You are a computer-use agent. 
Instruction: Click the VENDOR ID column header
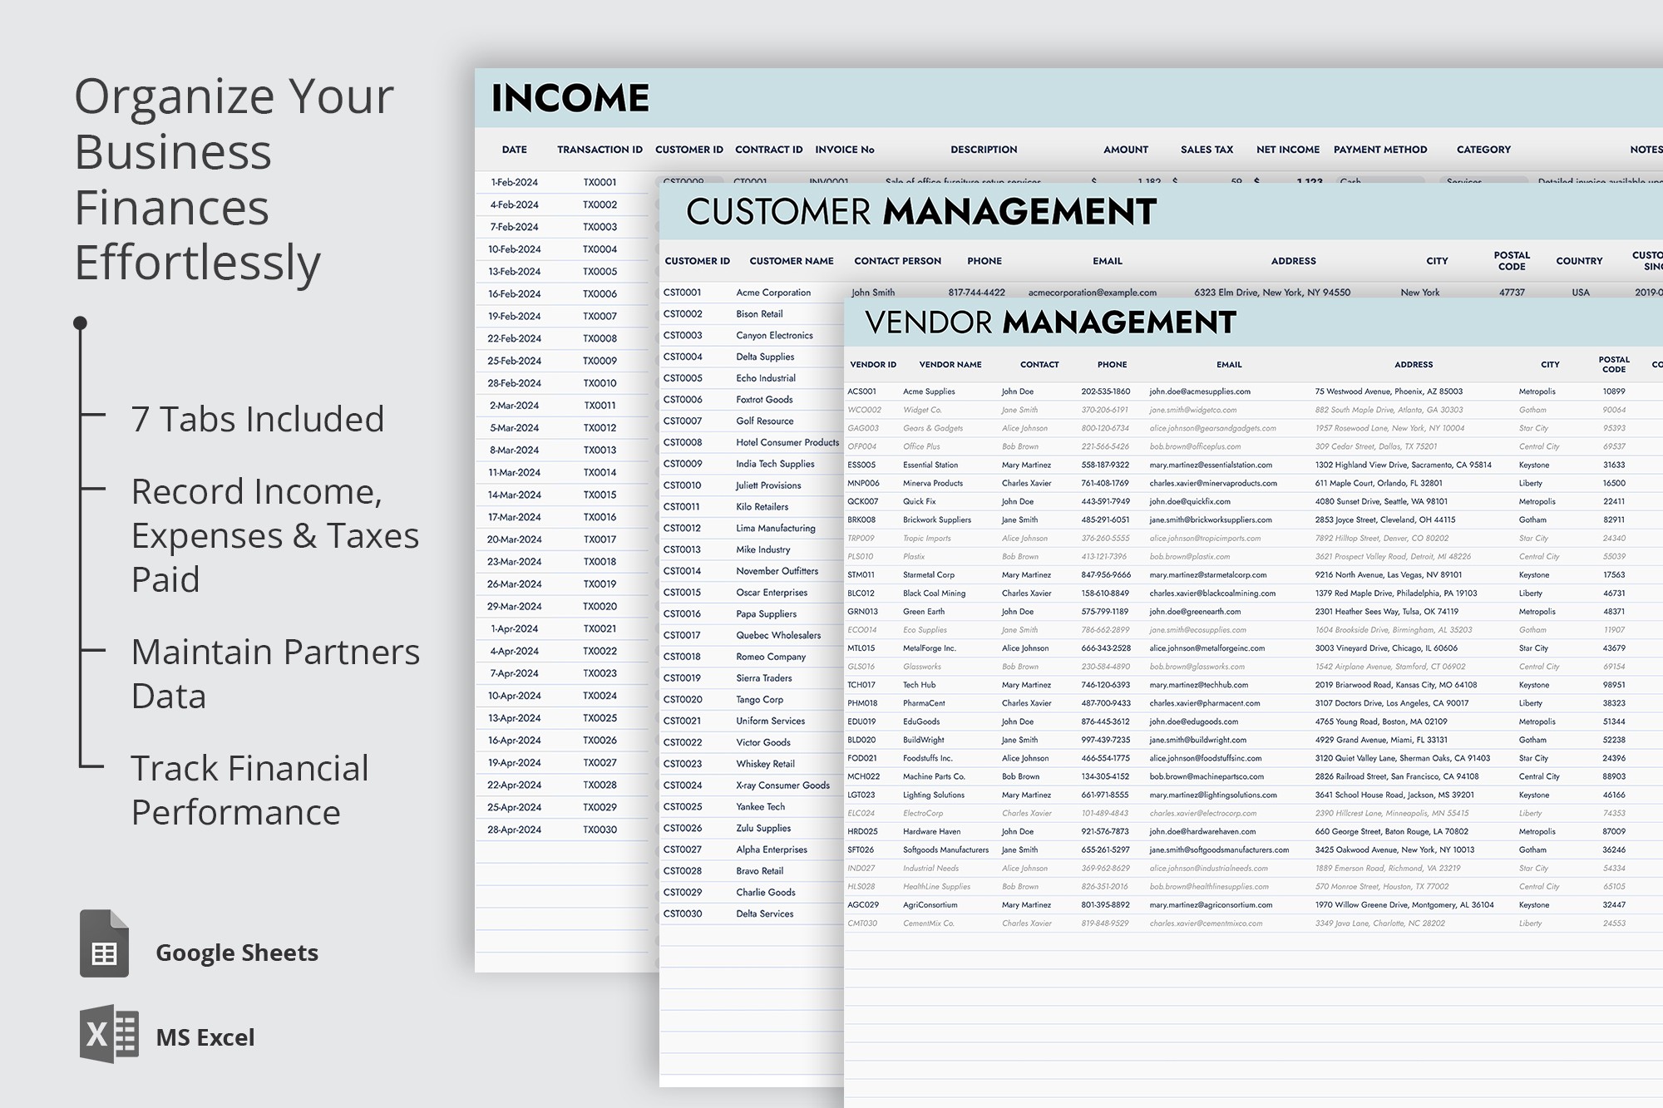(x=873, y=364)
